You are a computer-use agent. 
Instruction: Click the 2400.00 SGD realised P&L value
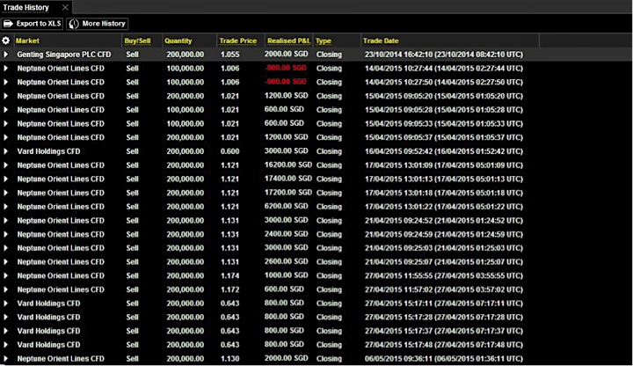coord(287,234)
